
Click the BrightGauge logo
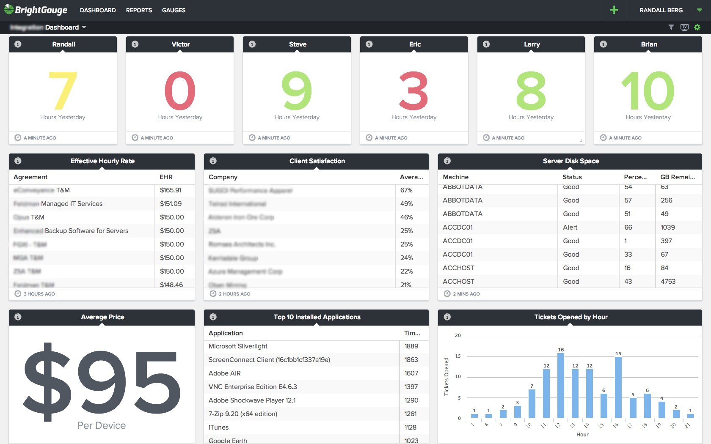coord(36,10)
